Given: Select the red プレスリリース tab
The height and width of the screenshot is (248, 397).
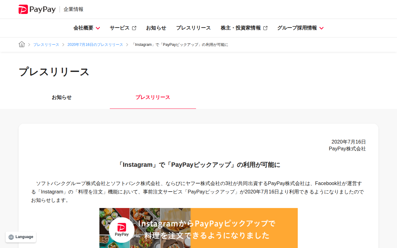Looking at the screenshot, I should point(153,97).
